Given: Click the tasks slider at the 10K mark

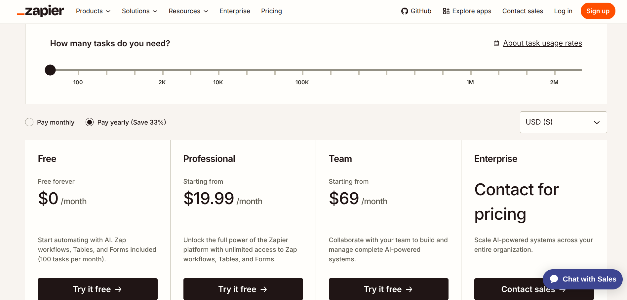Looking at the screenshot, I should tap(218, 70).
